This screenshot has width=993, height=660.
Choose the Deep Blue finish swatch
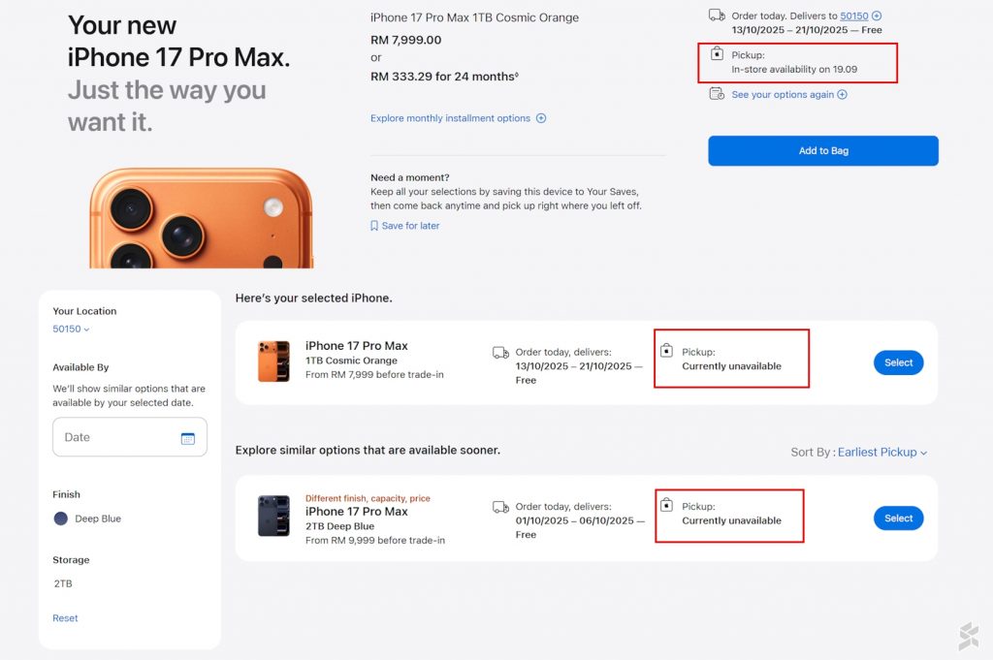click(x=61, y=519)
